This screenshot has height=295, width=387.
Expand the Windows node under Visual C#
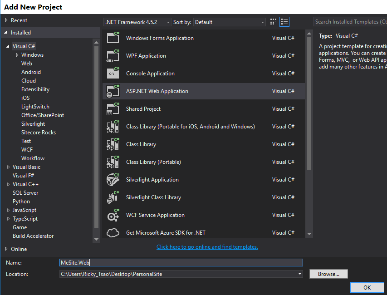(17, 55)
